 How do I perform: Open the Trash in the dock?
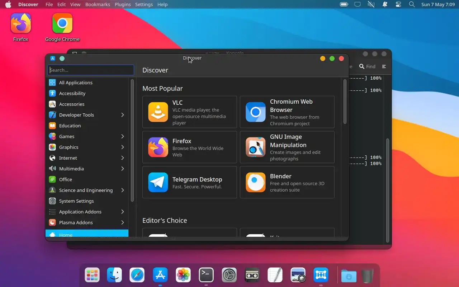[x=368, y=276]
